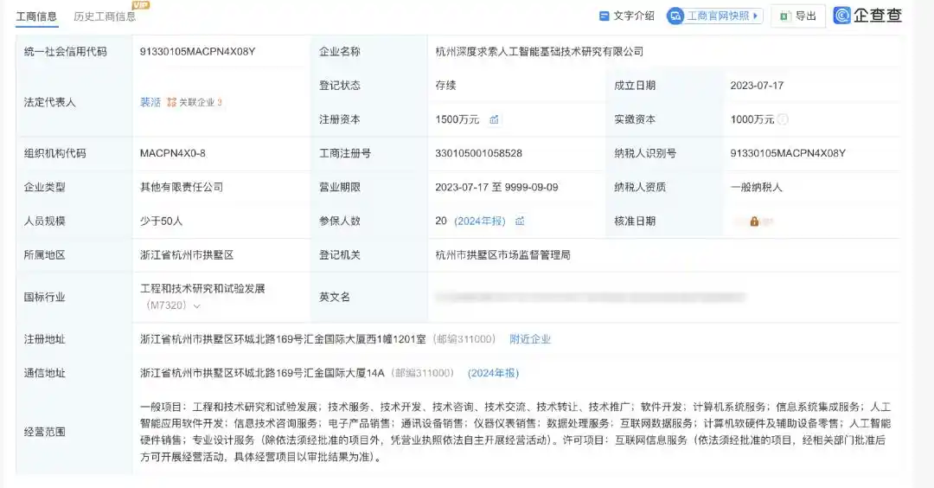This screenshot has height=488, width=934.
Task: Click the blurred 英文名 value
Action: 591,298
